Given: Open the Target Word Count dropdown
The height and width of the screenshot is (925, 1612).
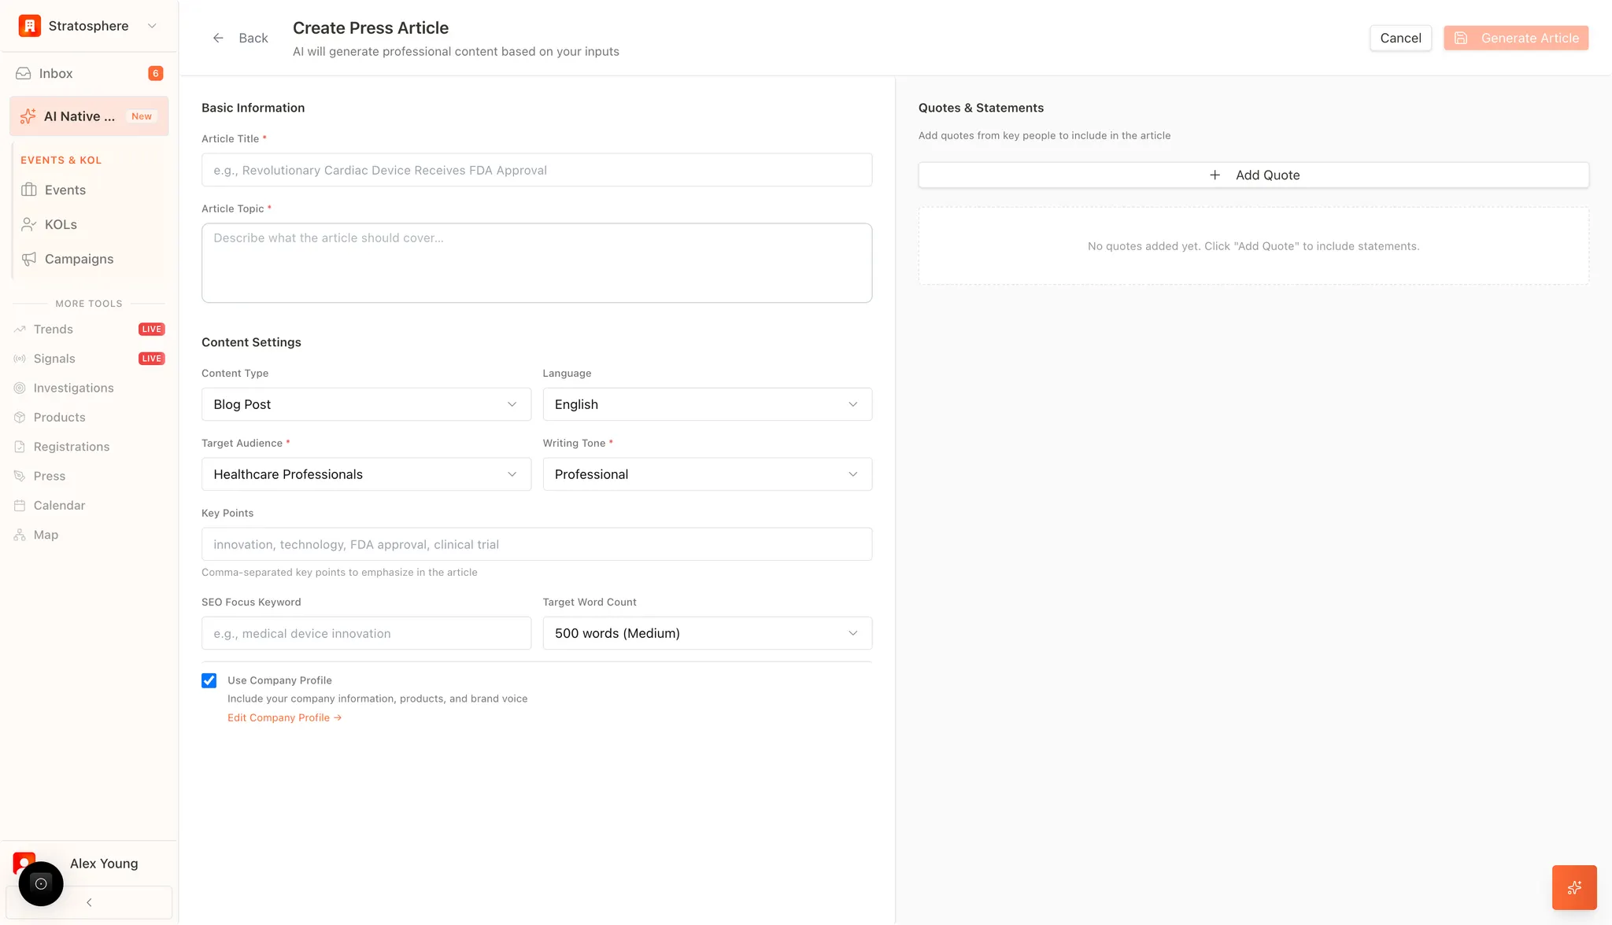Looking at the screenshot, I should pos(706,632).
